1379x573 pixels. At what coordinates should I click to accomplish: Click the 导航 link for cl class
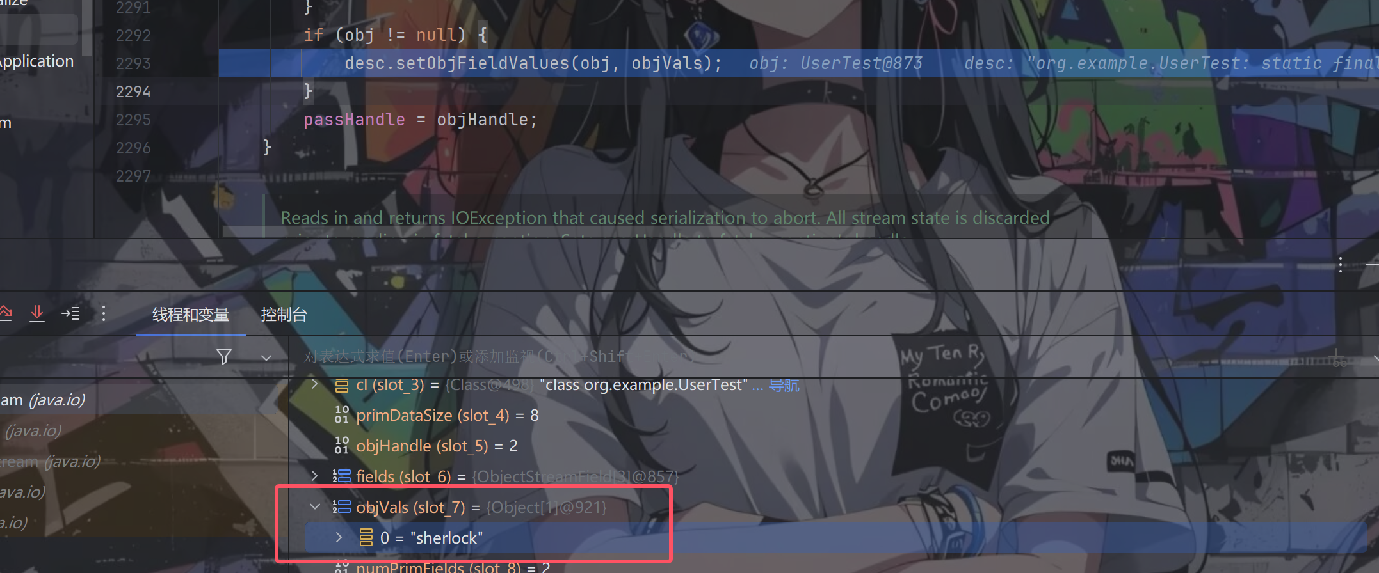pyautogui.click(x=784, y=385)
